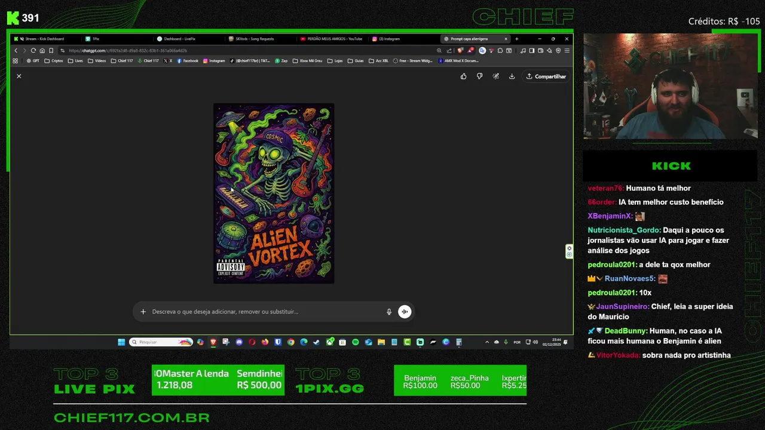The height and width of the screenshot is (430, 765).
Task: Open the Criptos bookmarks folder
Action: point(53,61)
